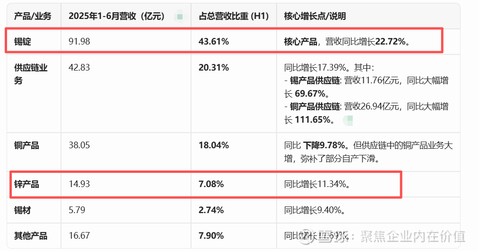
Task: Click the 20.31% percentage cell
Action: point(214,68)
